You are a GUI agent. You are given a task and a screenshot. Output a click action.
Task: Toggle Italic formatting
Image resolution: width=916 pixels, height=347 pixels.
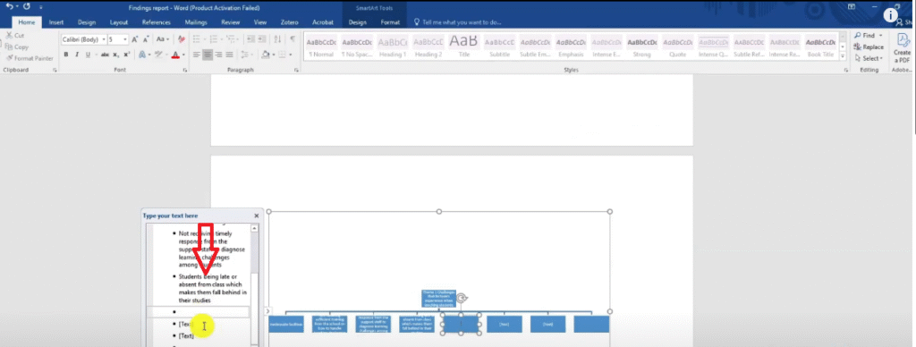click(77, 55)
